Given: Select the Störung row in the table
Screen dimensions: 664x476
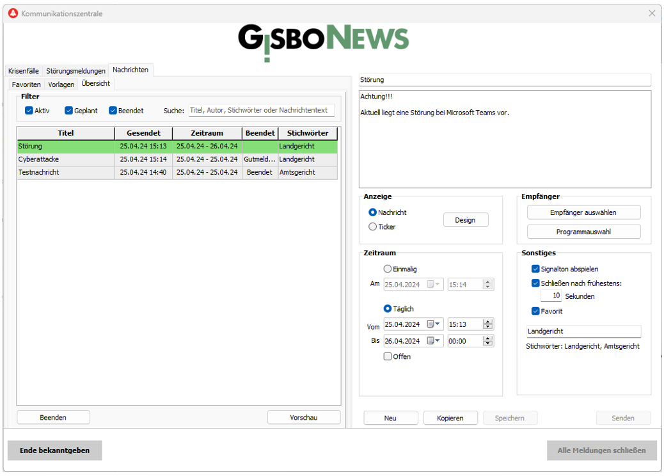Looking at the screenshot, I should [x=177, y=146].
